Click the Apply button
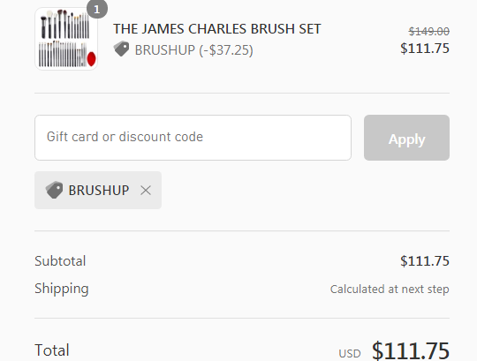 pos(406,138)
